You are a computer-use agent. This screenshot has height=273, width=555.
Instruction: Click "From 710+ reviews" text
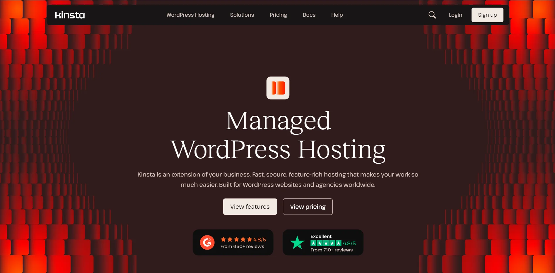[332, 250]
